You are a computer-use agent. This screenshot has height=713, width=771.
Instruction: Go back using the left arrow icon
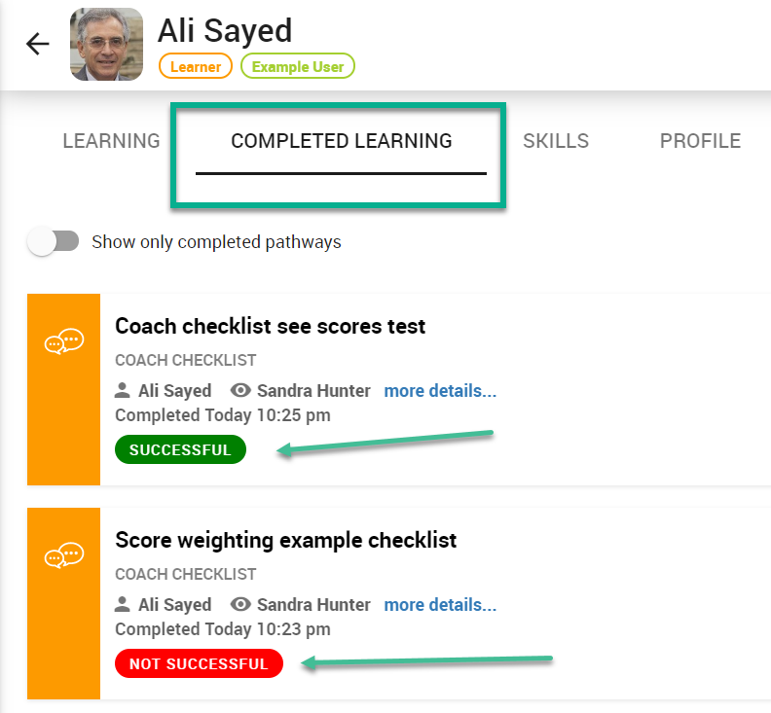(37, 44)
